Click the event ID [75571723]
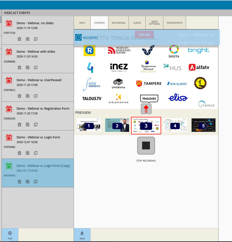 [x=9, y=33]
